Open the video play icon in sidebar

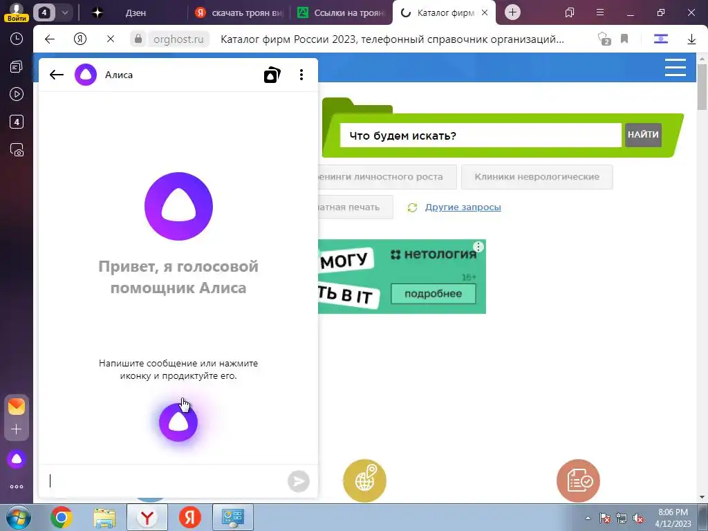pos(17,94)
